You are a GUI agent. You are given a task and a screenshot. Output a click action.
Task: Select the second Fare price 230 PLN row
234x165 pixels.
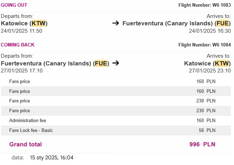116,110
